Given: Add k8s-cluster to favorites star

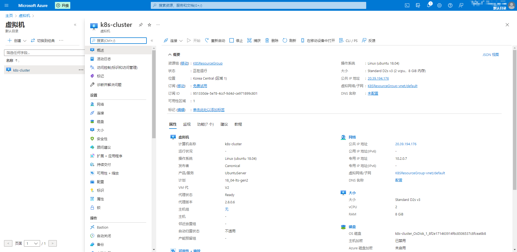Looking at the screenshot, I should point(149,25).
